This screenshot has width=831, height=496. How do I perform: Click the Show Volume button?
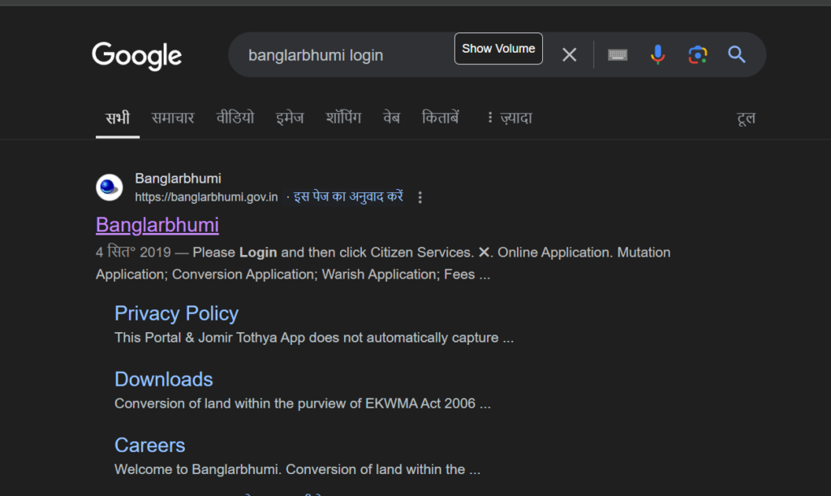pos(498,49)
